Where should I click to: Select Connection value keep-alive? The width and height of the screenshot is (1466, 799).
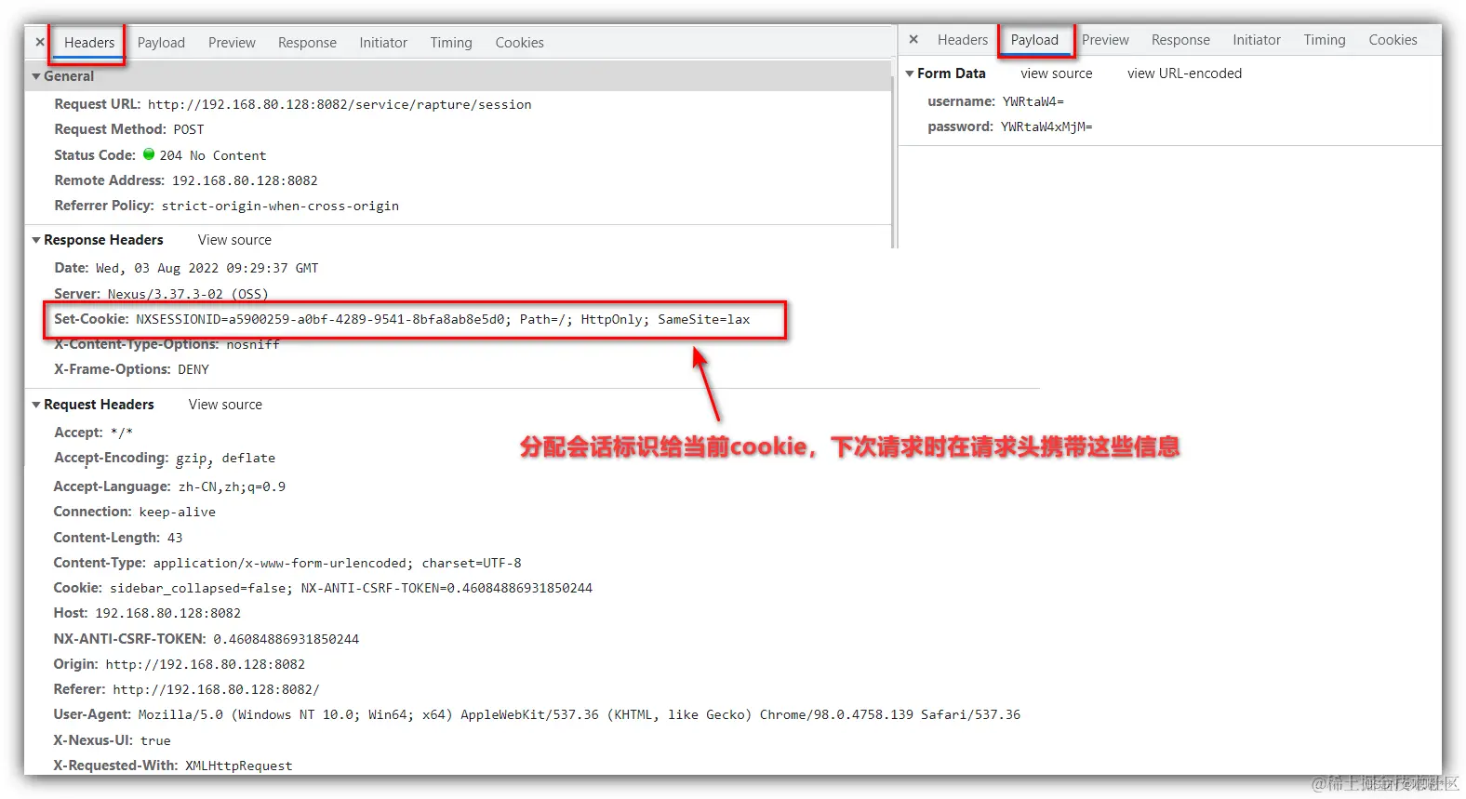[178, 512]
